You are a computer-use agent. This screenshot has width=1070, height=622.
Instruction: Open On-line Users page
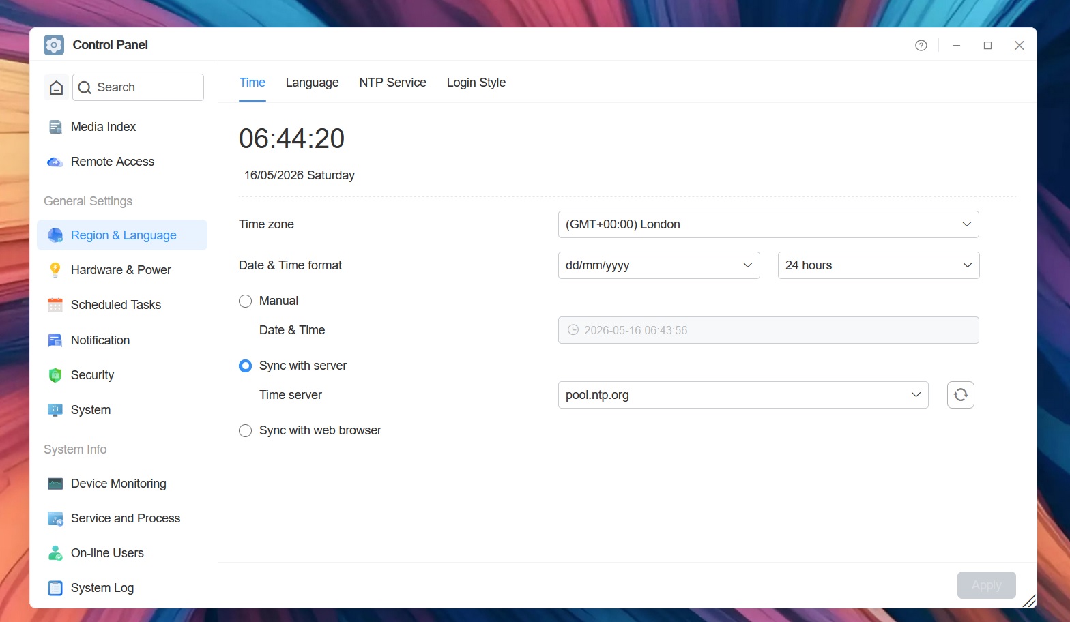[121, 553]
